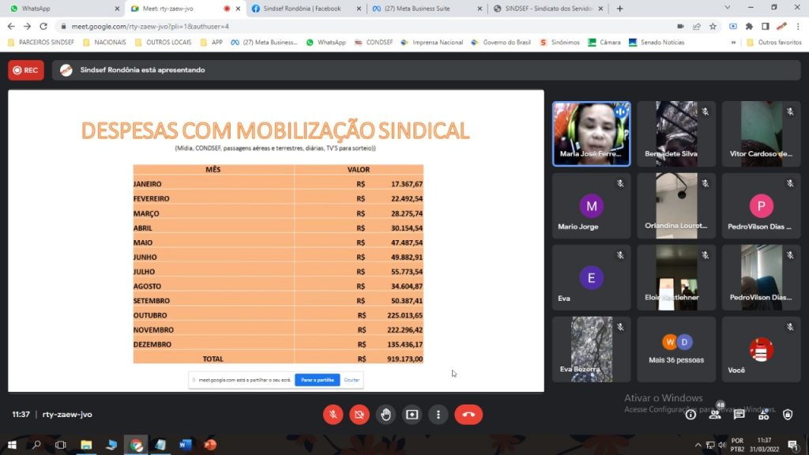
Task: Click 'Parar a partilha' button
Action: tap(318, 380)
